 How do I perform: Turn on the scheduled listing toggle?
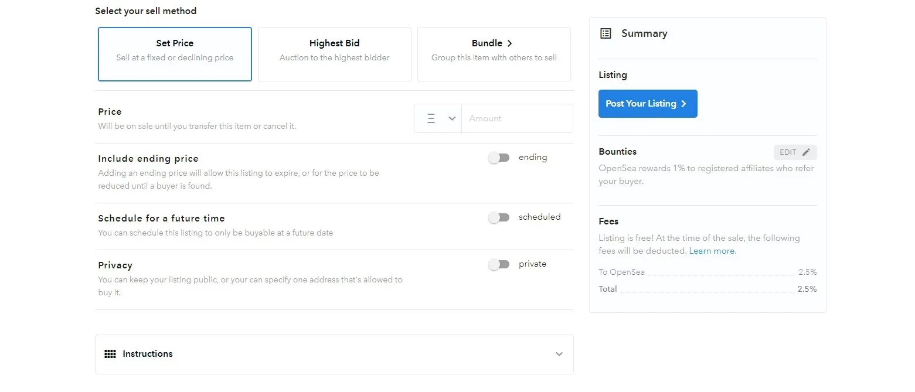[499, 217]
